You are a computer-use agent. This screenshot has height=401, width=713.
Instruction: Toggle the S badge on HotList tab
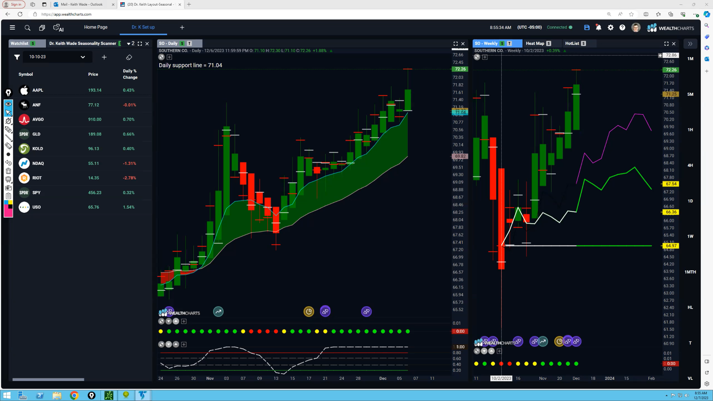(x=583, y=43)
